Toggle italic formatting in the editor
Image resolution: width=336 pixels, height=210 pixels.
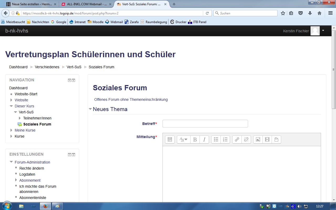[204, 140]
